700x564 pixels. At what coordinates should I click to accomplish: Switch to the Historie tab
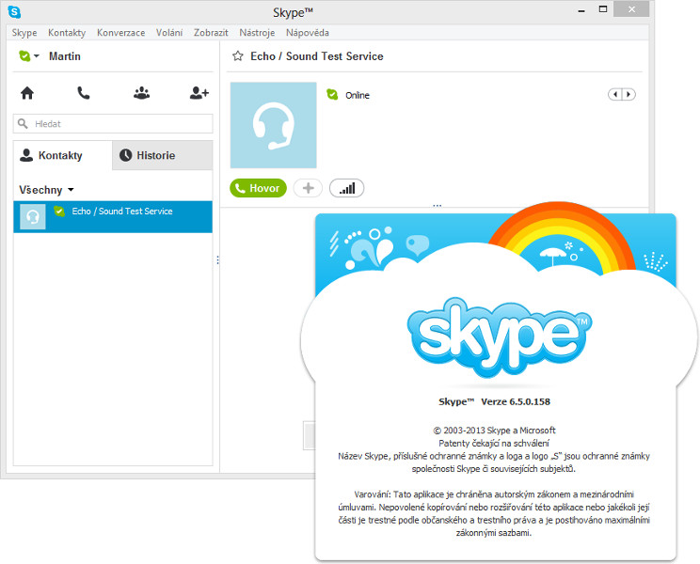(x=163, y=155)
